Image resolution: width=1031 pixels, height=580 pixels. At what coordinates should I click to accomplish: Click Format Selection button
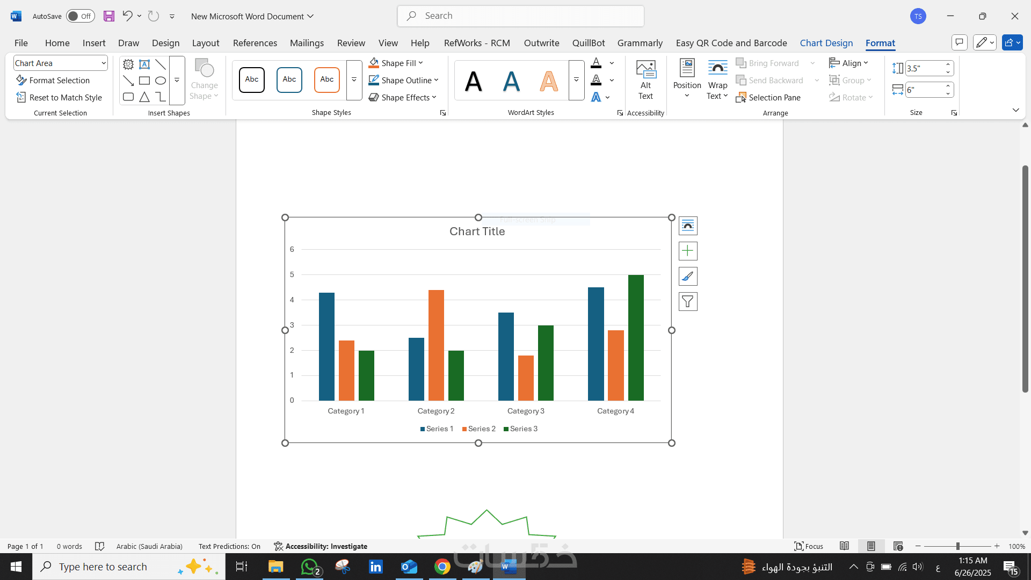53,80
